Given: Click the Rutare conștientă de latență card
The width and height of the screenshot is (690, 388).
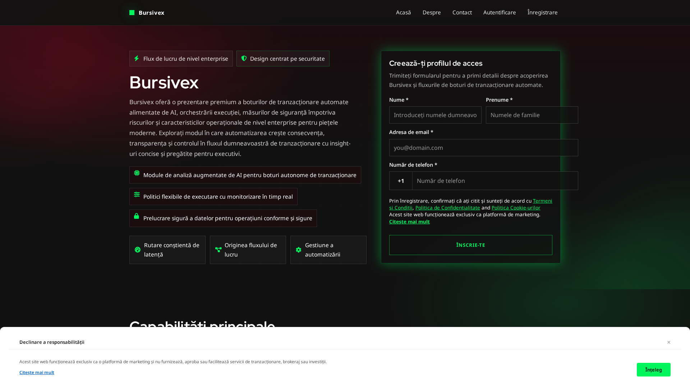Looking at the screenshot, I should [167, 250].
